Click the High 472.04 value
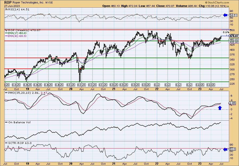 tap(129, 6)
